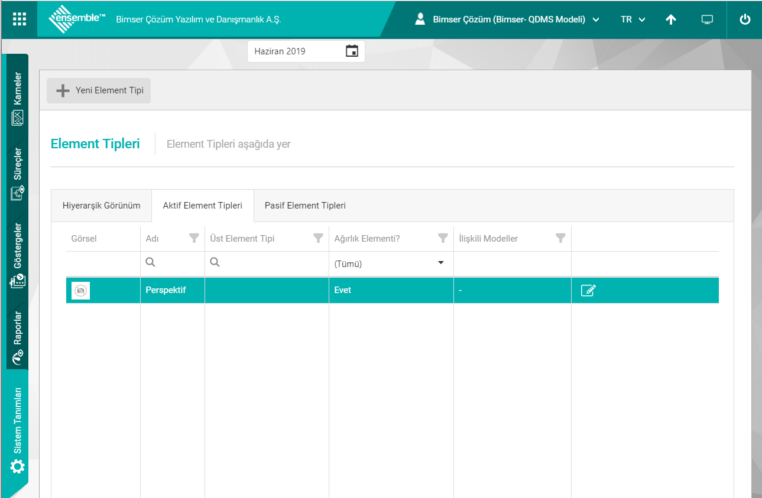Click filter icon on Üst Element Tipi column
This screenshot has width=762, height=498.
[318, 239]
